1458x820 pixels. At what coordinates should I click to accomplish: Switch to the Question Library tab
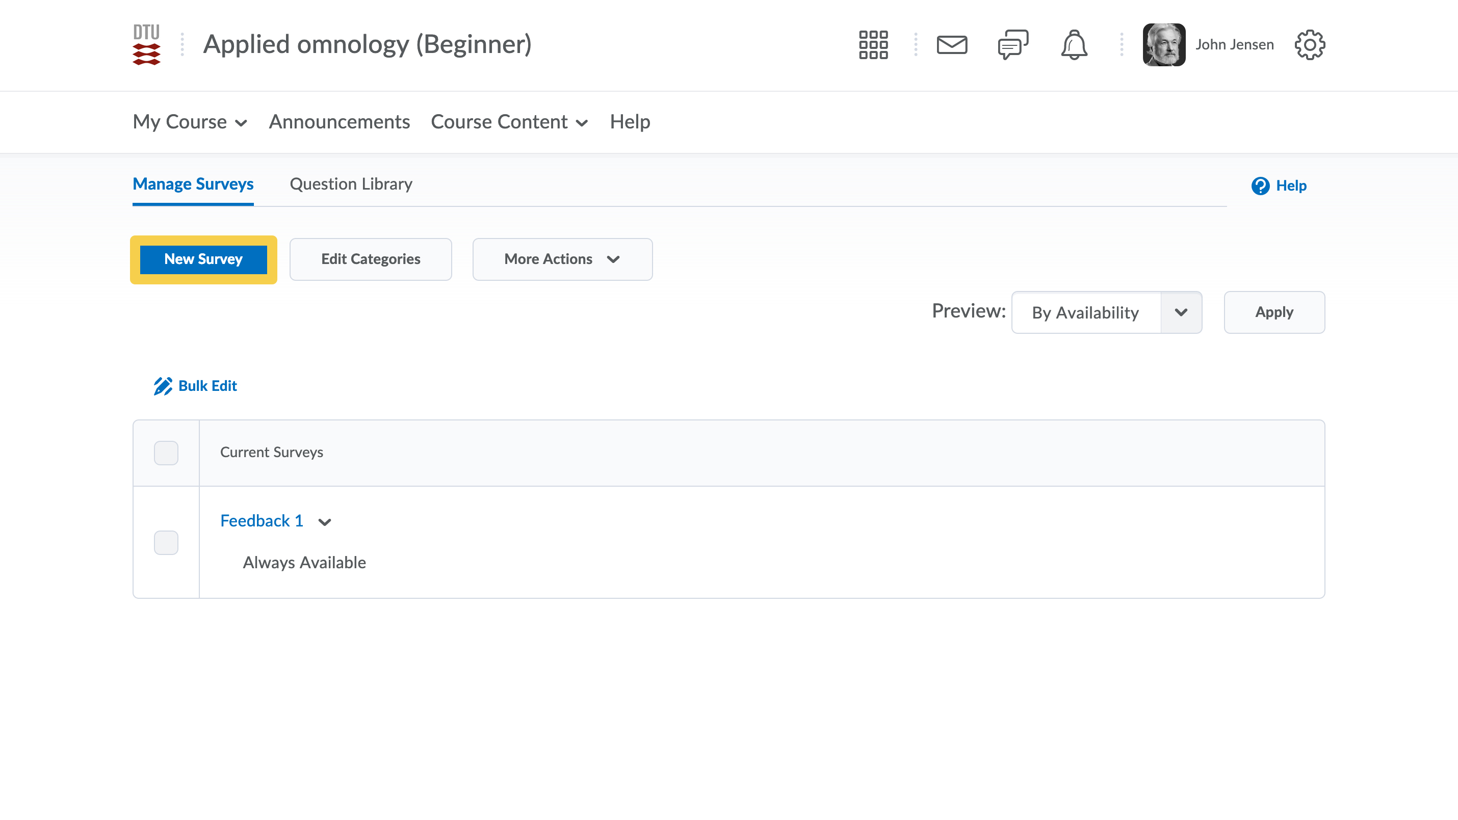350,184
